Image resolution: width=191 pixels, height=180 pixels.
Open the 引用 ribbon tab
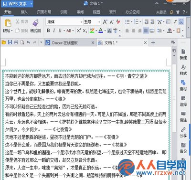tap(64, 12)
